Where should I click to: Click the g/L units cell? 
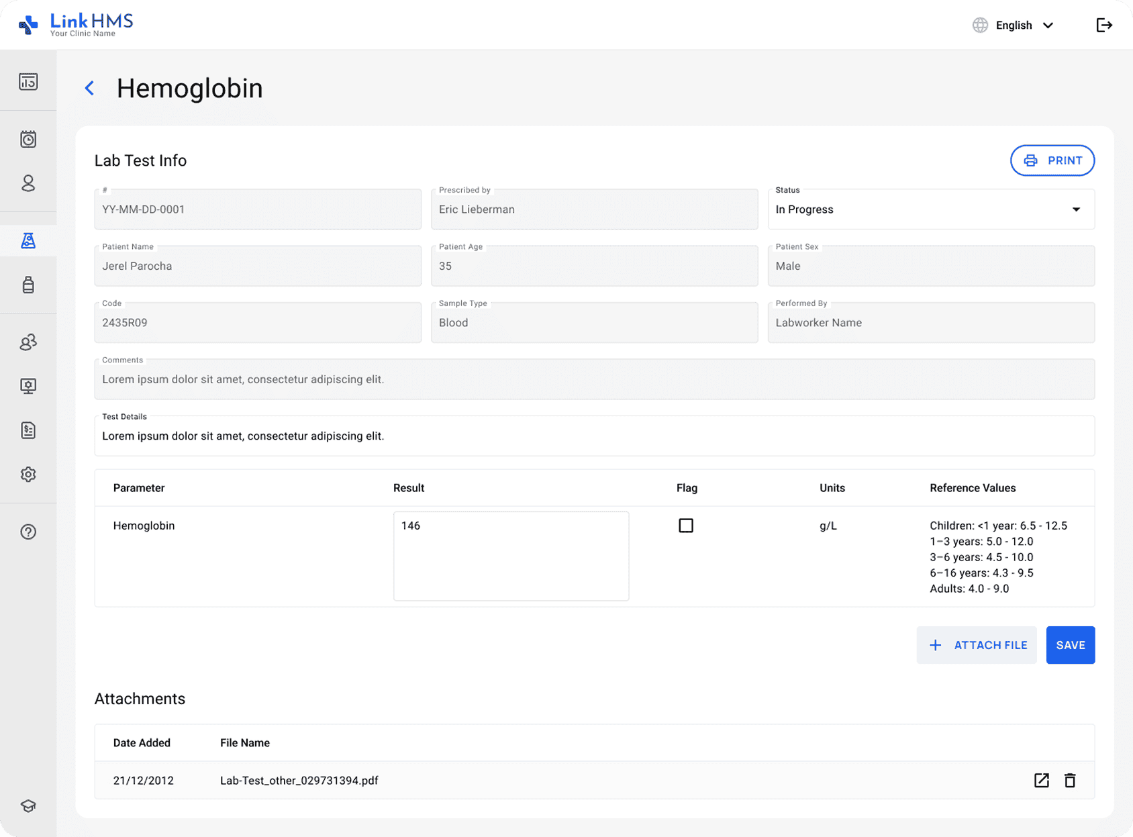click(x=828, y=526)
